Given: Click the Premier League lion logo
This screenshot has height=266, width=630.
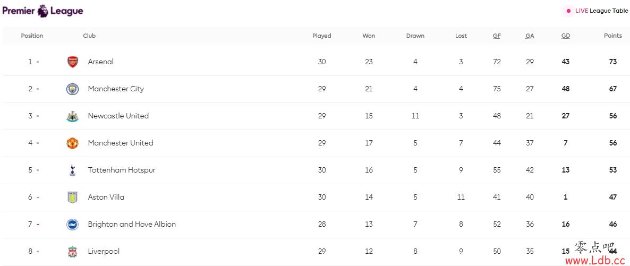Looking at the screenshot, I should 43,11.
